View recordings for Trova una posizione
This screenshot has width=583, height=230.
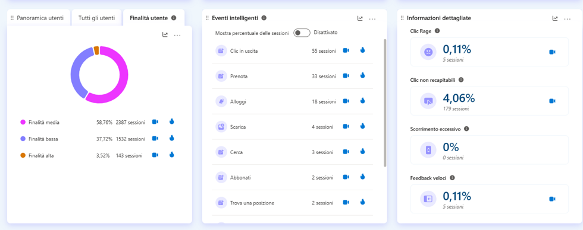pos(346,202)
